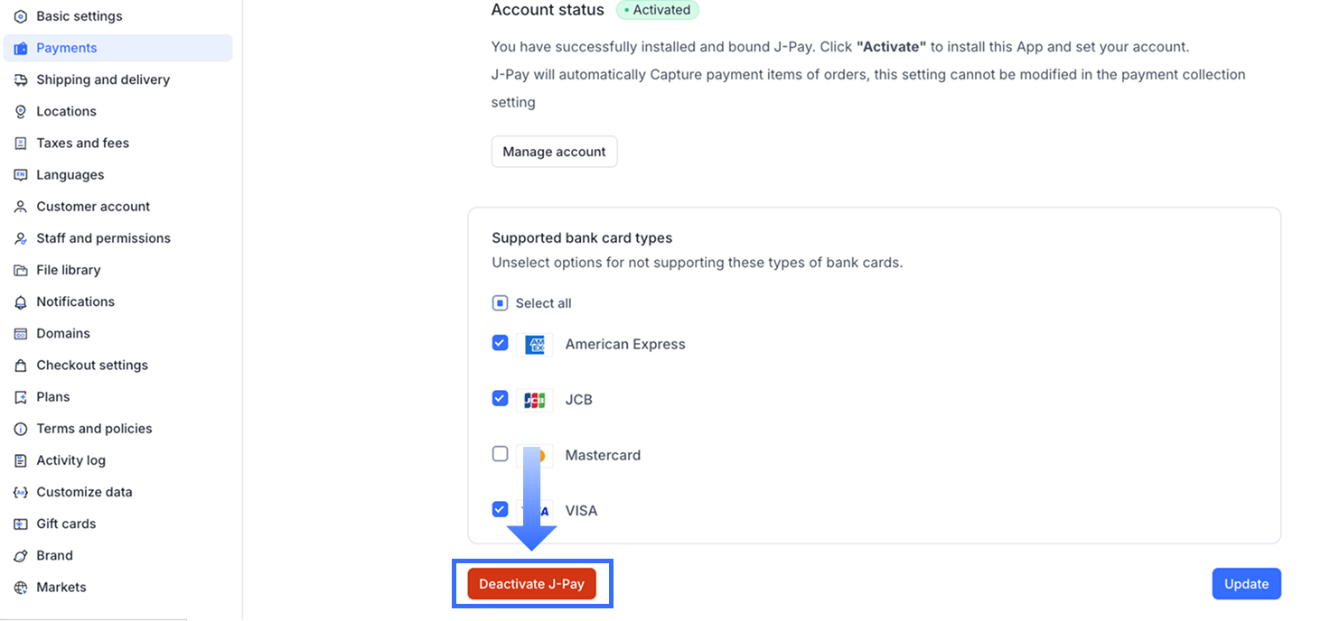Viewport: 1321px width, 621px height.
Task: Uncheck the VISA checkbox
Action: point(500,509)
